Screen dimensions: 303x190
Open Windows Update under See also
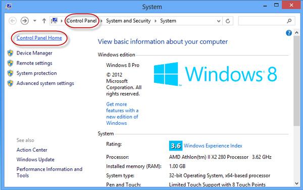(x=35, y=160)
